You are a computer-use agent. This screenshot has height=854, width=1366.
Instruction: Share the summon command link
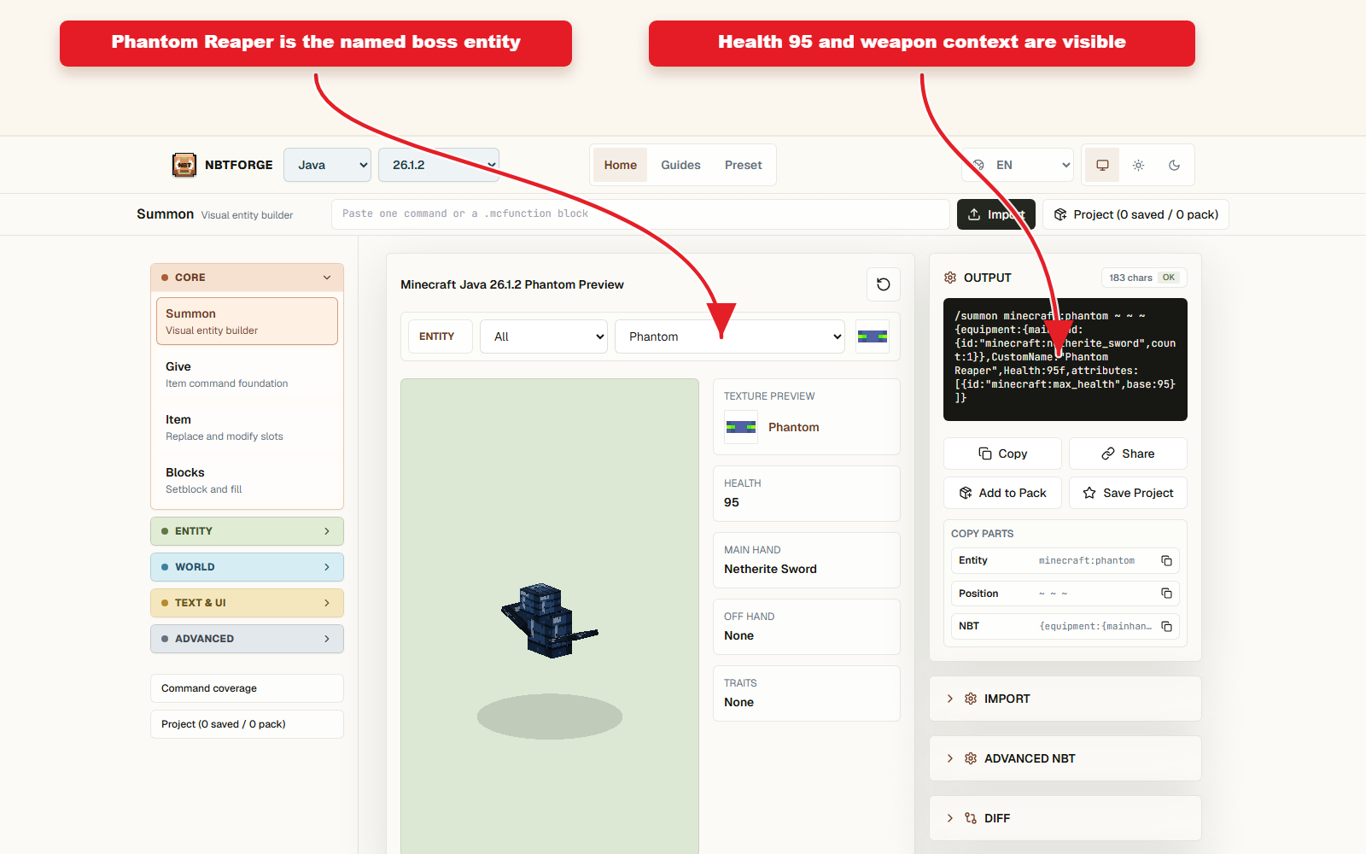[1128, 453]
